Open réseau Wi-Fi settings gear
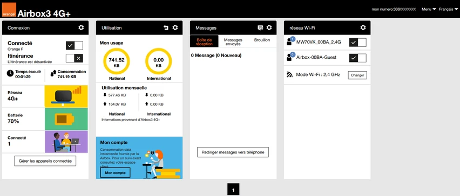 [363, 27]
